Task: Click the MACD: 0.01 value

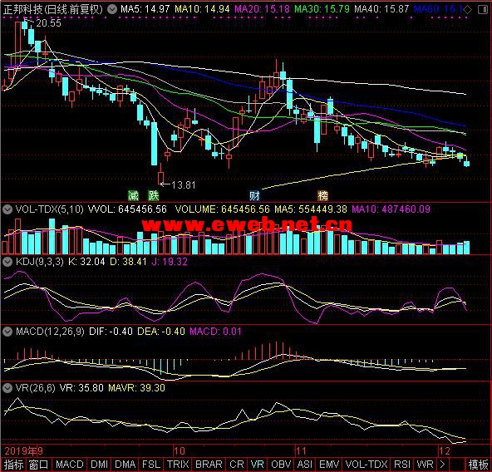Action: click(215, 332)
